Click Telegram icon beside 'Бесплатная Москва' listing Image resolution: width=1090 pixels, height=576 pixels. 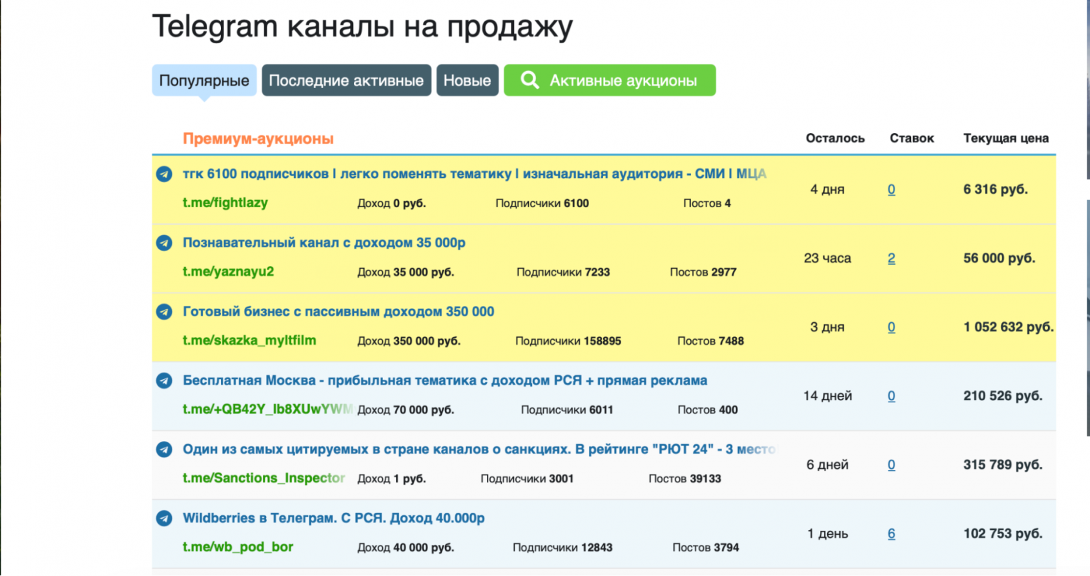(164, 380)
